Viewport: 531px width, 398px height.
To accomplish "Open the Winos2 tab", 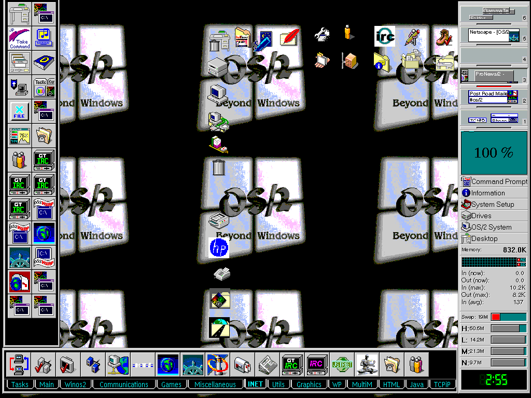I will coord(76,385).
